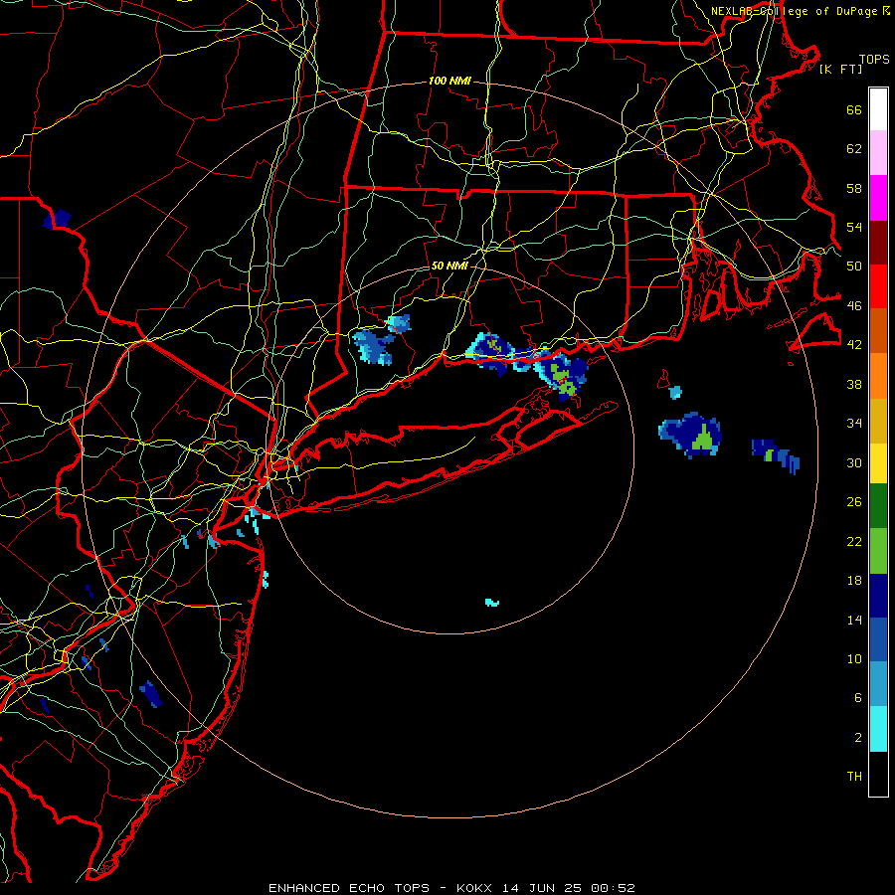Click the dark blue echo in southern New Jersey
This screenshot has width=895, height=895.
[x=151, y=693]
